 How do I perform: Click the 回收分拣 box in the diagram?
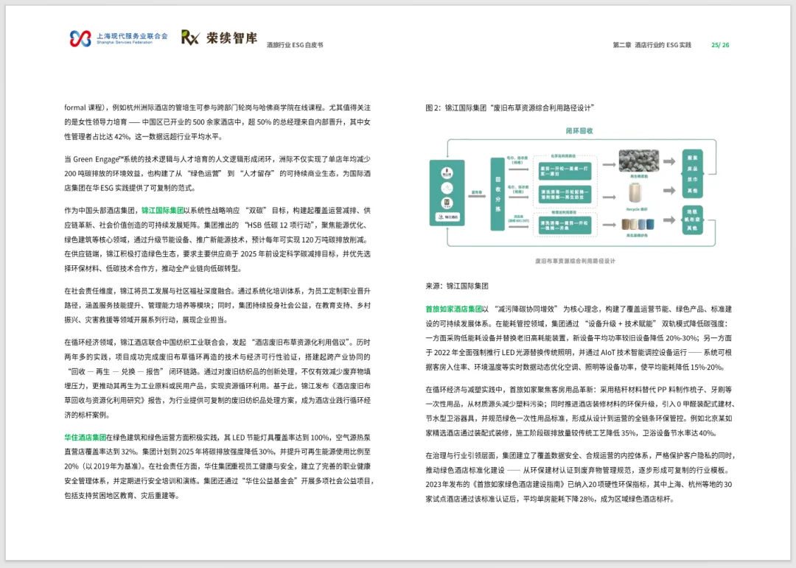[497, 194]
